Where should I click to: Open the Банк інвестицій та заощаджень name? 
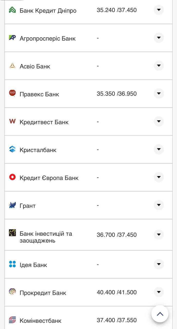[x=46, y=237]
